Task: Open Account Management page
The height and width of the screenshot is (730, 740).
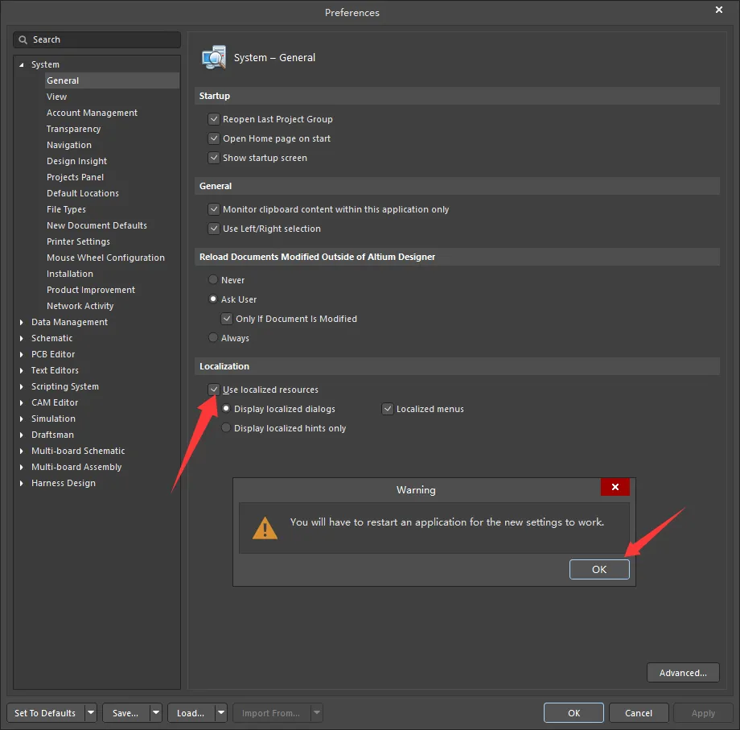Action: click(92, 113)
